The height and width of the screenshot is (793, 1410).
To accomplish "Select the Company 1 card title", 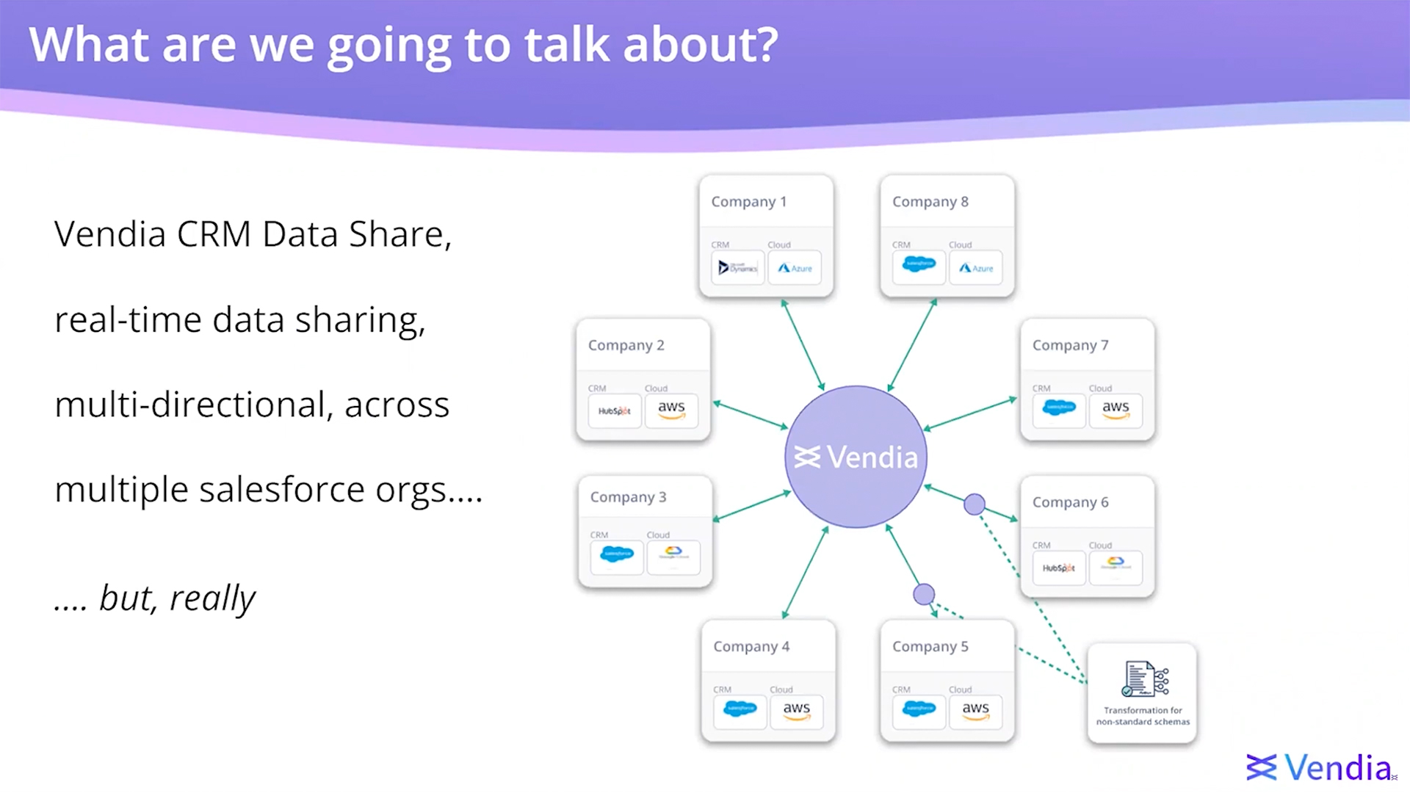I will (748, 201).
